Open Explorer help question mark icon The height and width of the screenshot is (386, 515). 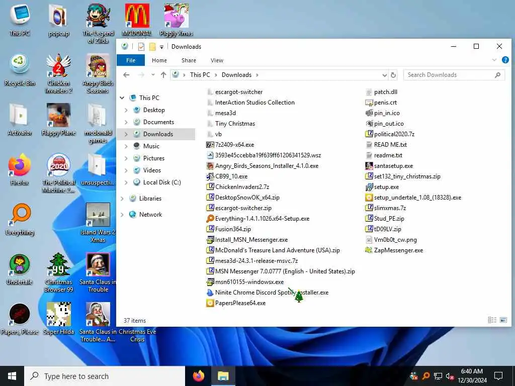pyautogui.click(x=505, y=60)
